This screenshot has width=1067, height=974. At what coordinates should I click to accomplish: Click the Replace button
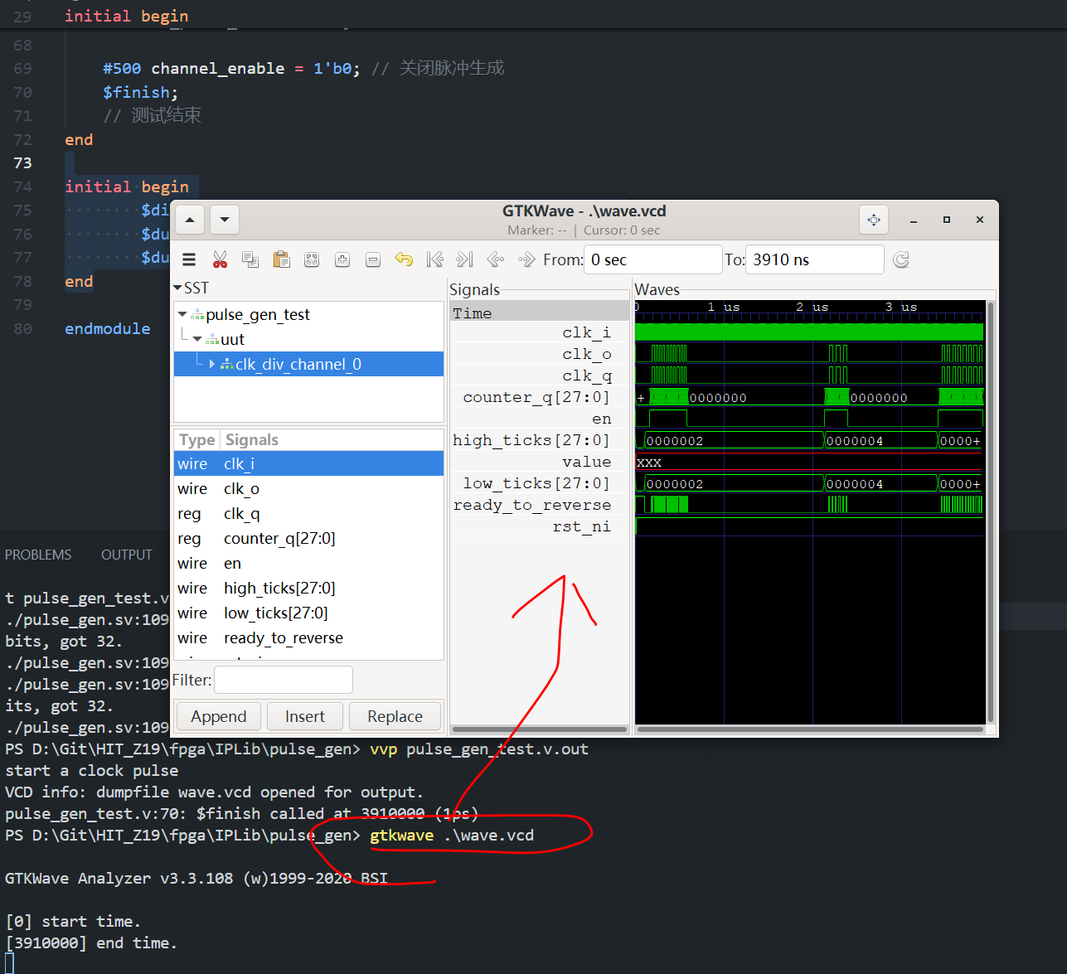(x=395, y=716)
